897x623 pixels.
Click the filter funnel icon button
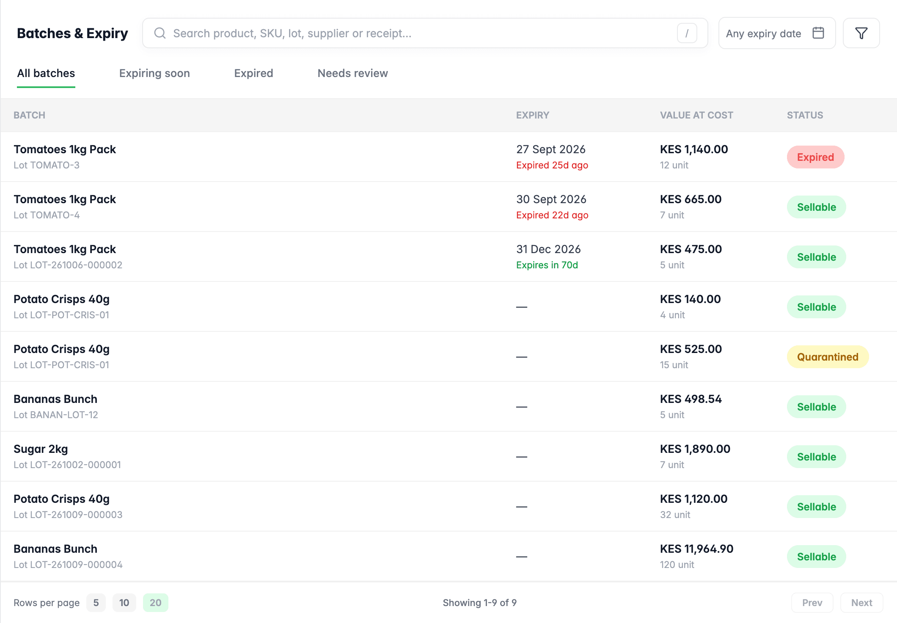coord(861,33)
